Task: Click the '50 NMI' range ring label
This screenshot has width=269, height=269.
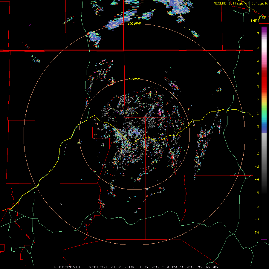Action: click(x=134, y=79)
